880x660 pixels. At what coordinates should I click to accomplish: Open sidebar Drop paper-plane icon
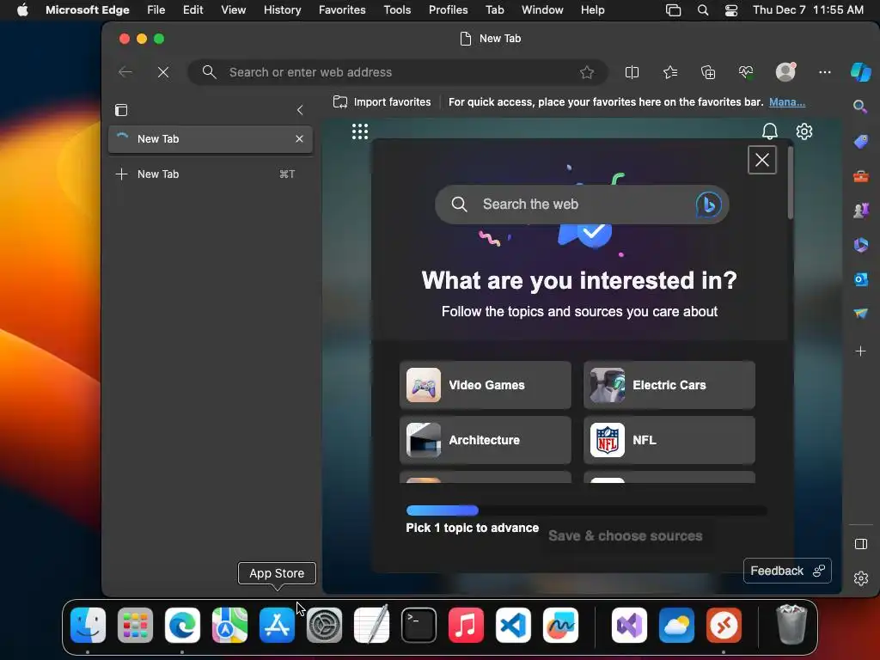(x=861, y=313)
